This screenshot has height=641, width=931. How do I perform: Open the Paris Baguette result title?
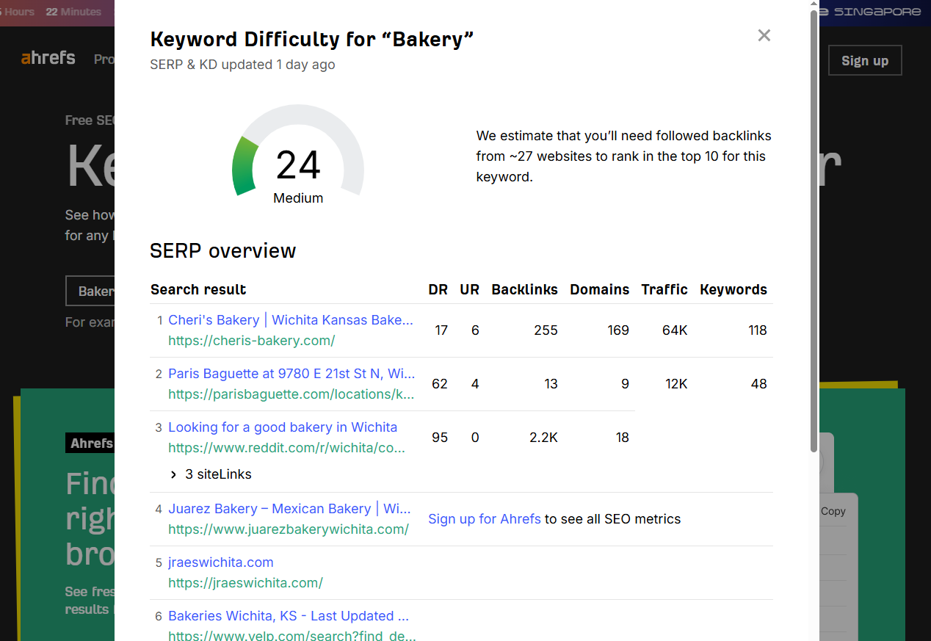coord(291,374)
